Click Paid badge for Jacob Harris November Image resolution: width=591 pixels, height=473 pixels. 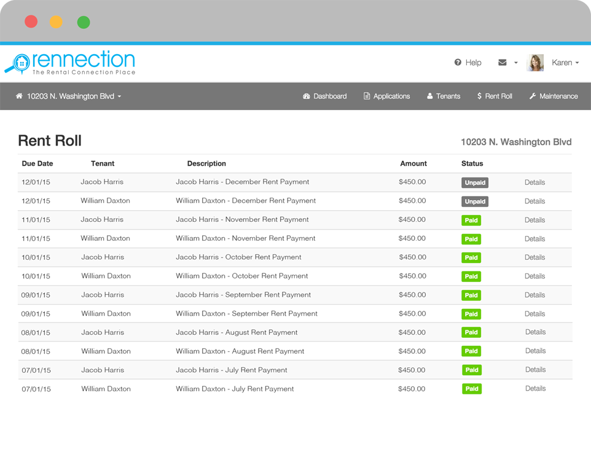point(471,221)
